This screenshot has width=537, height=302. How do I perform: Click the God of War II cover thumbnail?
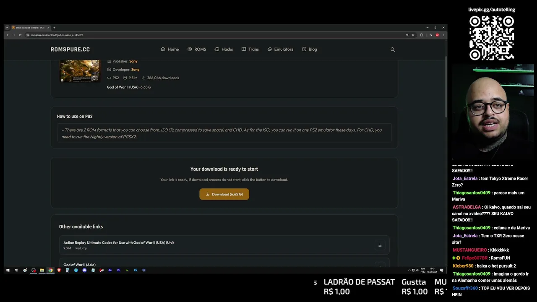80,71
